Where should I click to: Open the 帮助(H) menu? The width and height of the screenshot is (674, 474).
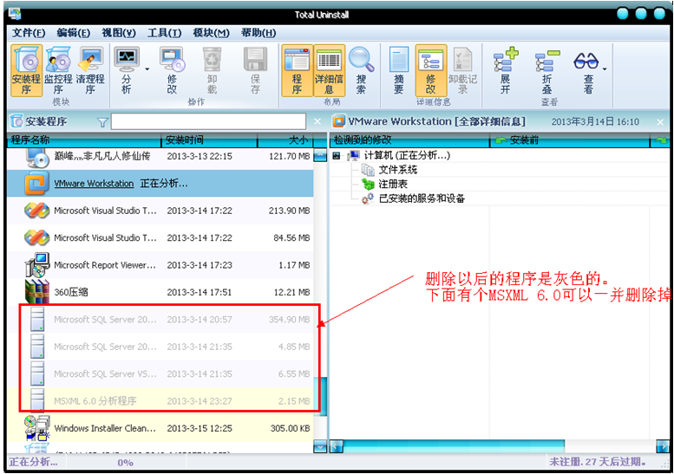click(x=258, y=33)
